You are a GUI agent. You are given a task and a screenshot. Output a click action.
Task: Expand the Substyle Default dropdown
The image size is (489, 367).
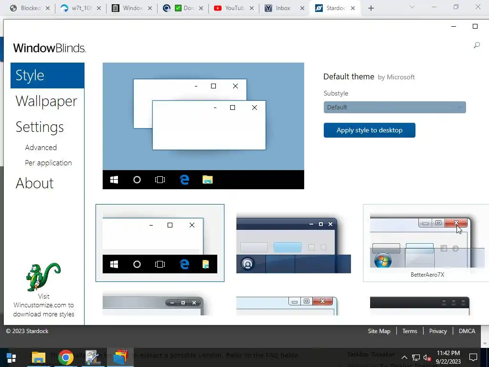[394, 108]
